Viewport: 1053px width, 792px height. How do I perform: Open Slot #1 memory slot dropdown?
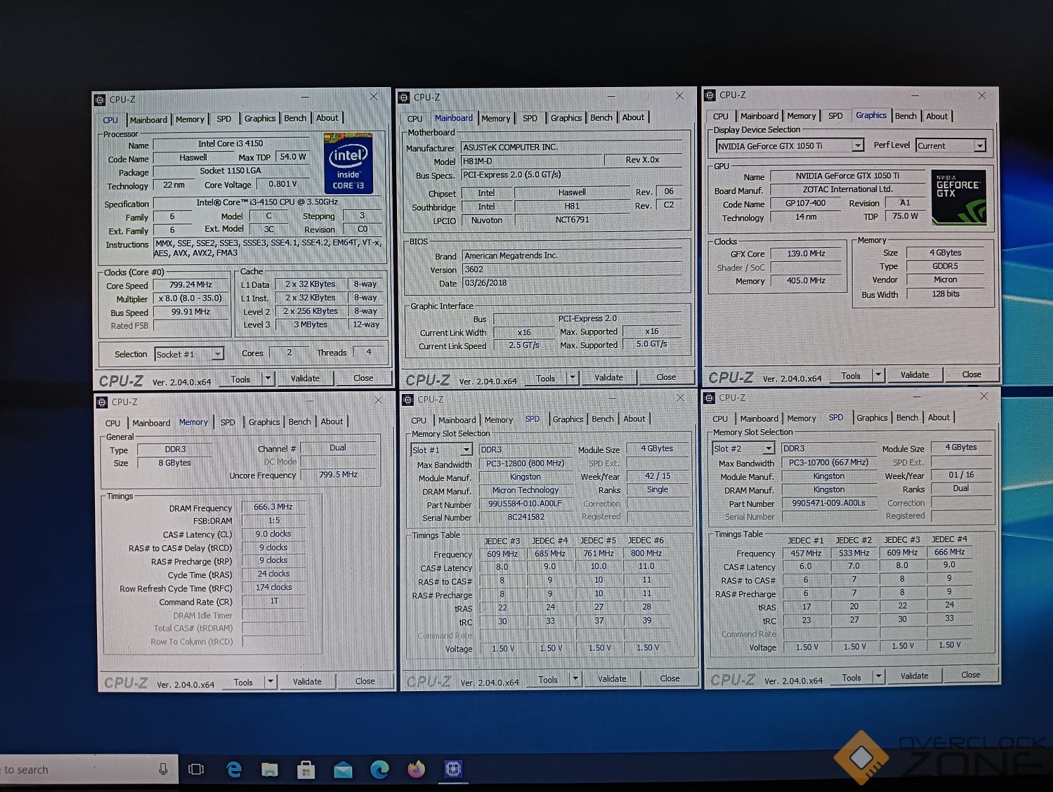click(466, 449)
